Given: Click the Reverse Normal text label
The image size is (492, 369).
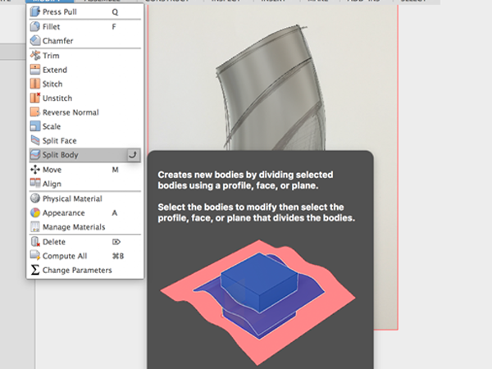Looking at the screenshot, I should 71,112.
